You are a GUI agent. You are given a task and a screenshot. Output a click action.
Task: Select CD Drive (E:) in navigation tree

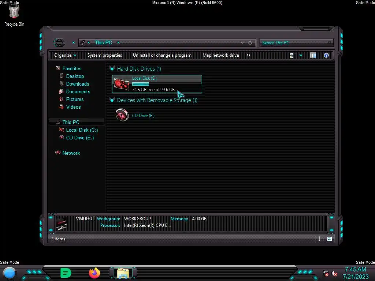click(x=80, y=138)
